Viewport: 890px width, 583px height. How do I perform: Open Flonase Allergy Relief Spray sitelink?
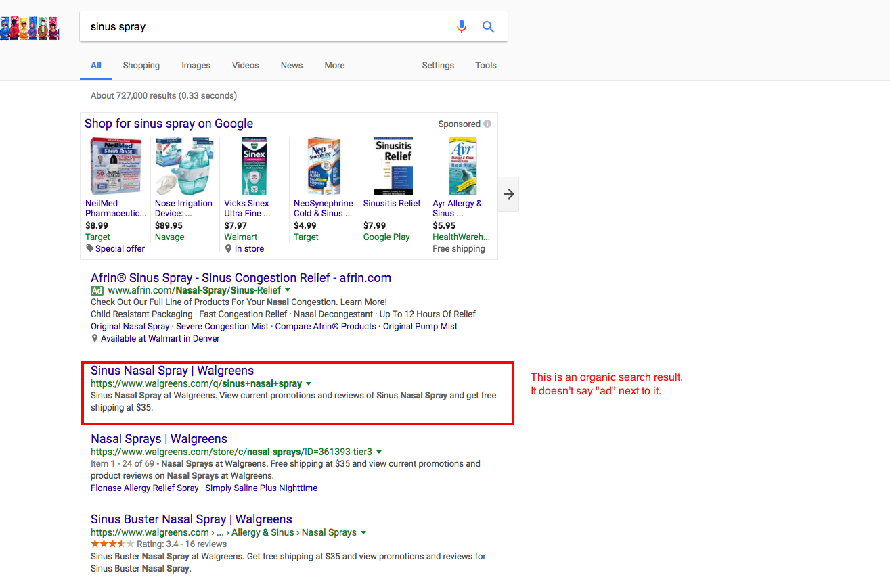tap(145, 488)
